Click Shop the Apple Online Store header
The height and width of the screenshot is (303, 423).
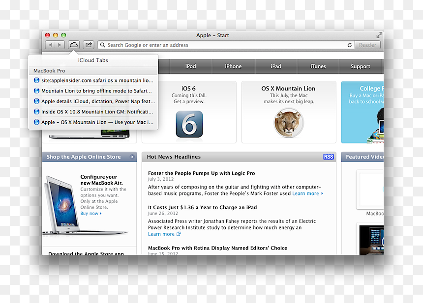(90, 157)
